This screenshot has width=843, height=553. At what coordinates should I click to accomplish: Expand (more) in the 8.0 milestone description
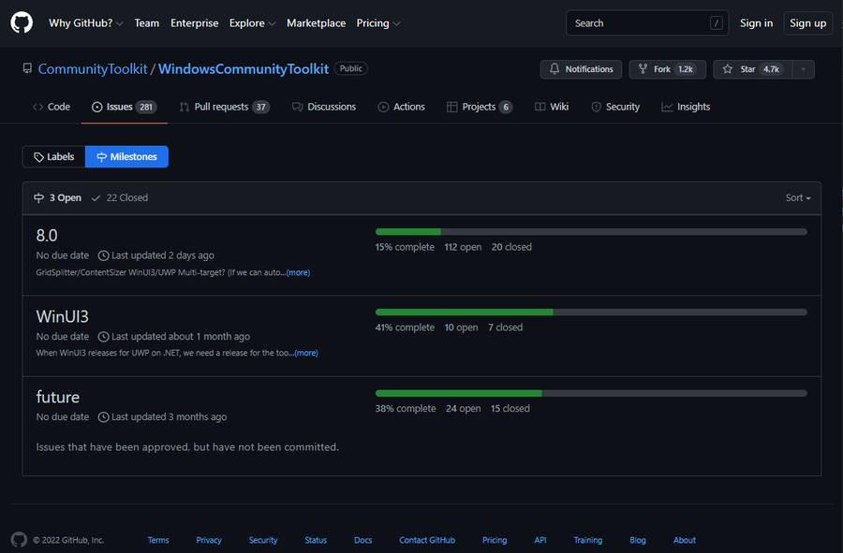(298, 272)
